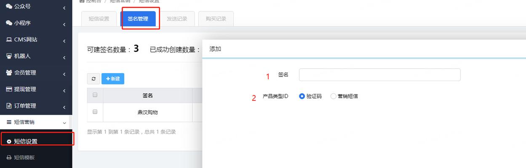The height and width of the screenshot is (168, 526).
Task: Expand the 小程序 chevron
Action: pos(64,25)
